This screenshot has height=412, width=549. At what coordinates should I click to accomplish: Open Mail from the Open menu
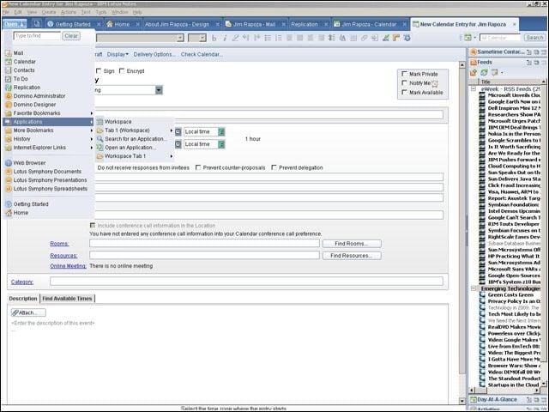point(18,53)
